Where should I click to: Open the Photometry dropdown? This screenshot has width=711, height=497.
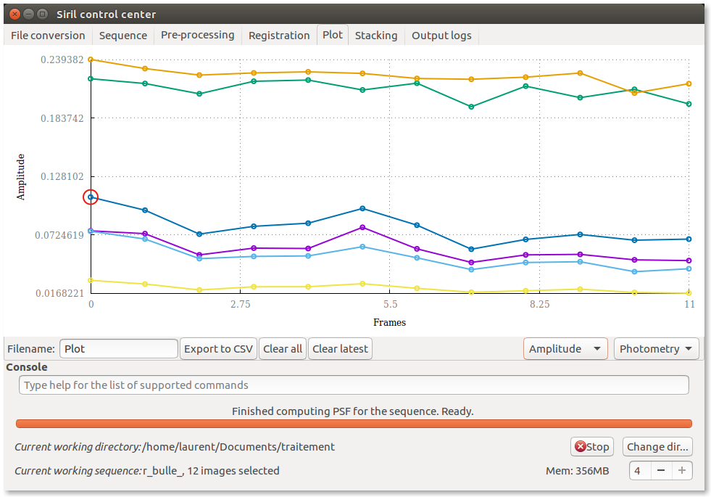[656, 349]
